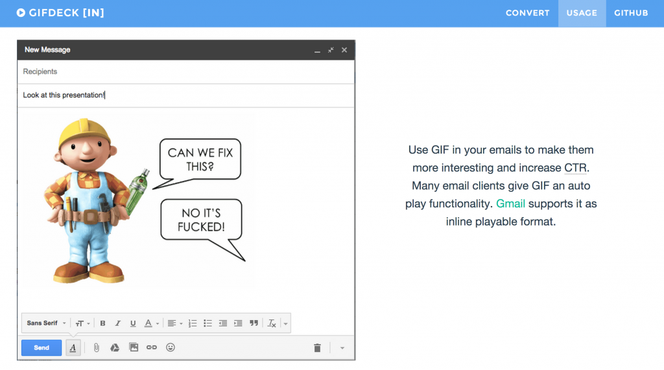Open the text color picker
This screenshot has height=370, width=664.
pyautogui.click(x=150, y=323)
